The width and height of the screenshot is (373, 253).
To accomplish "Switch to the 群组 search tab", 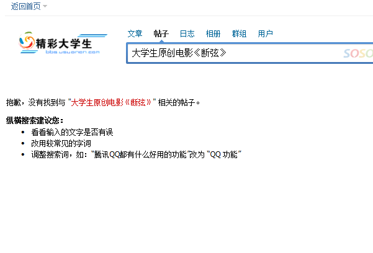I will click(239, 33).
